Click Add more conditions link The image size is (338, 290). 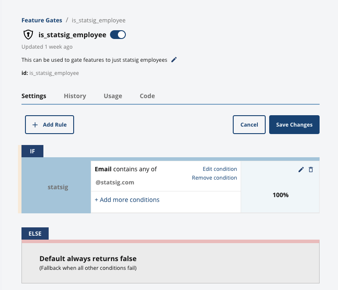[127, 200]
